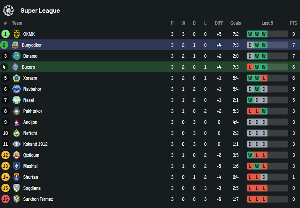Click the Surkhon Termez badge
The width and height of the screenshot is (300, 208).
[x=17, y=199]
